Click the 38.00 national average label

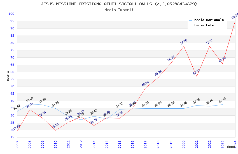click(x=29, y=99)
